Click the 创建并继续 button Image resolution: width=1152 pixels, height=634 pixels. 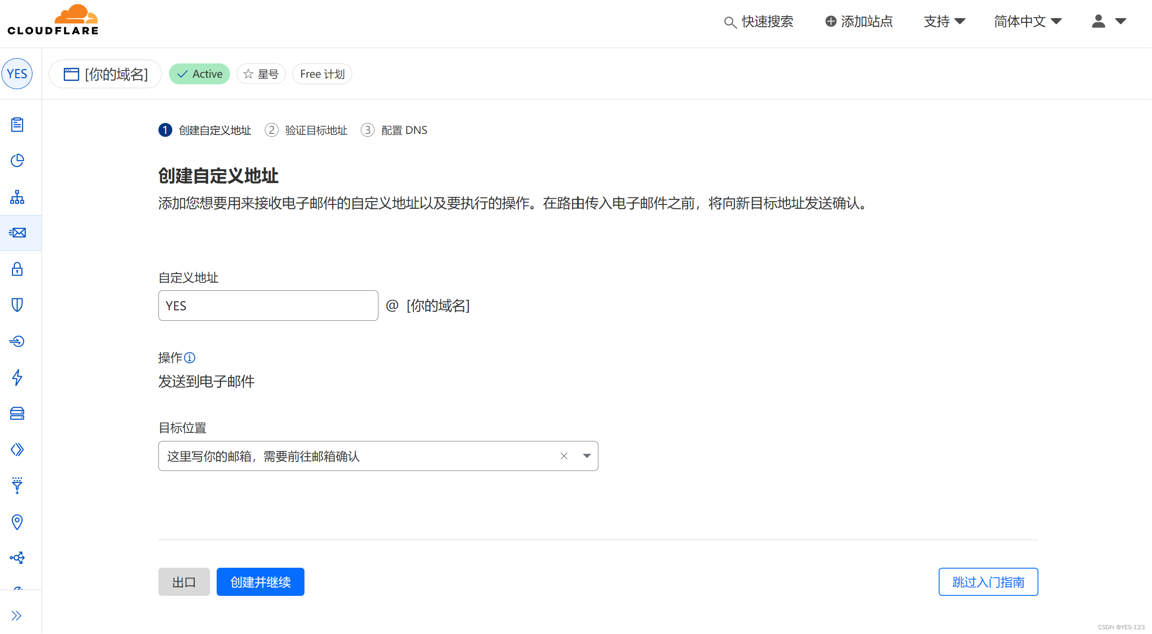(x=260, y=582)
